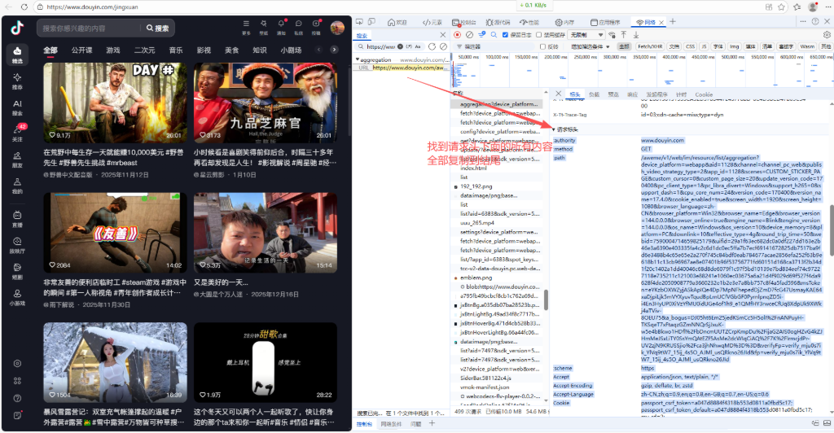The height and width of the screenshot is (433, 834).
Task: Open the 投稿 upload icon
Action: click(x=316, y=27)
